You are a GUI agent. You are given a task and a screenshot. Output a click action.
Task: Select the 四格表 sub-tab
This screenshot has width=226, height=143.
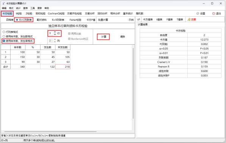pos(10,20)
